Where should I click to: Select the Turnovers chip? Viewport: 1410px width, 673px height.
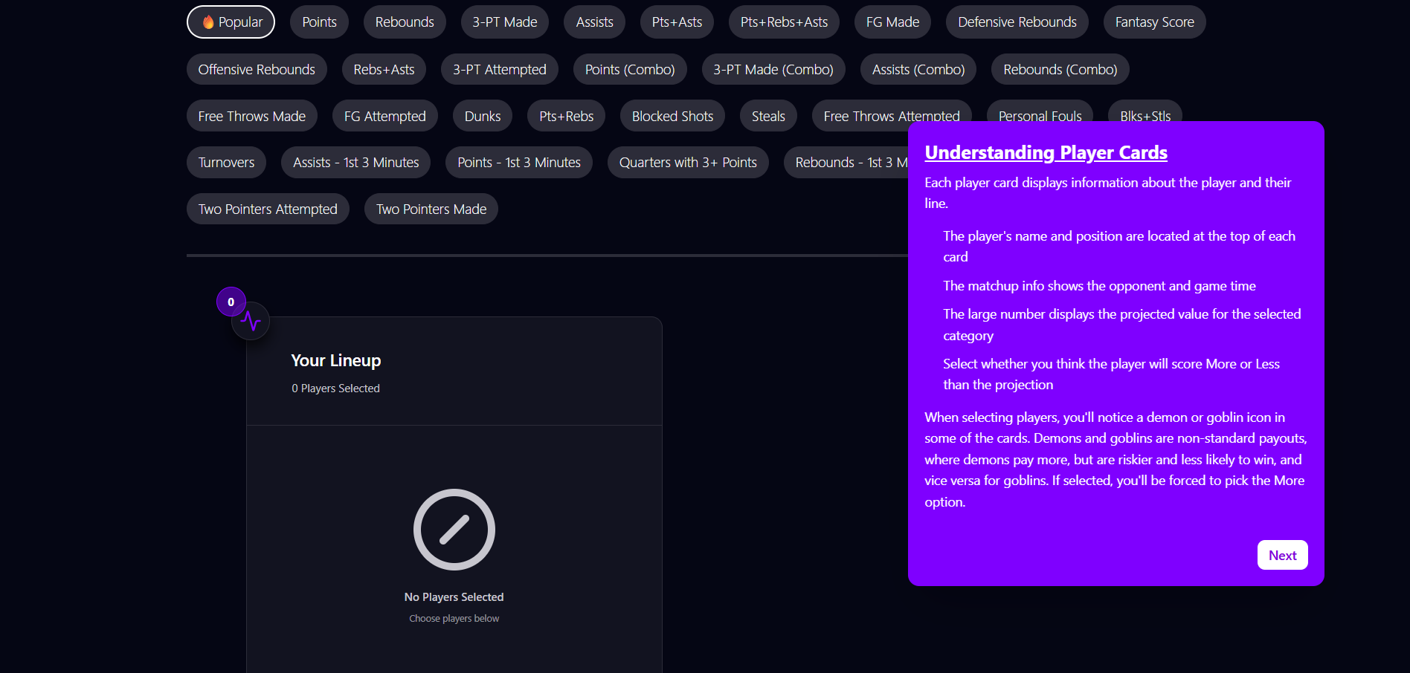point(227,162)
